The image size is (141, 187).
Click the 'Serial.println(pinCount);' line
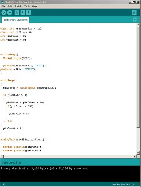tap(22, 151)
